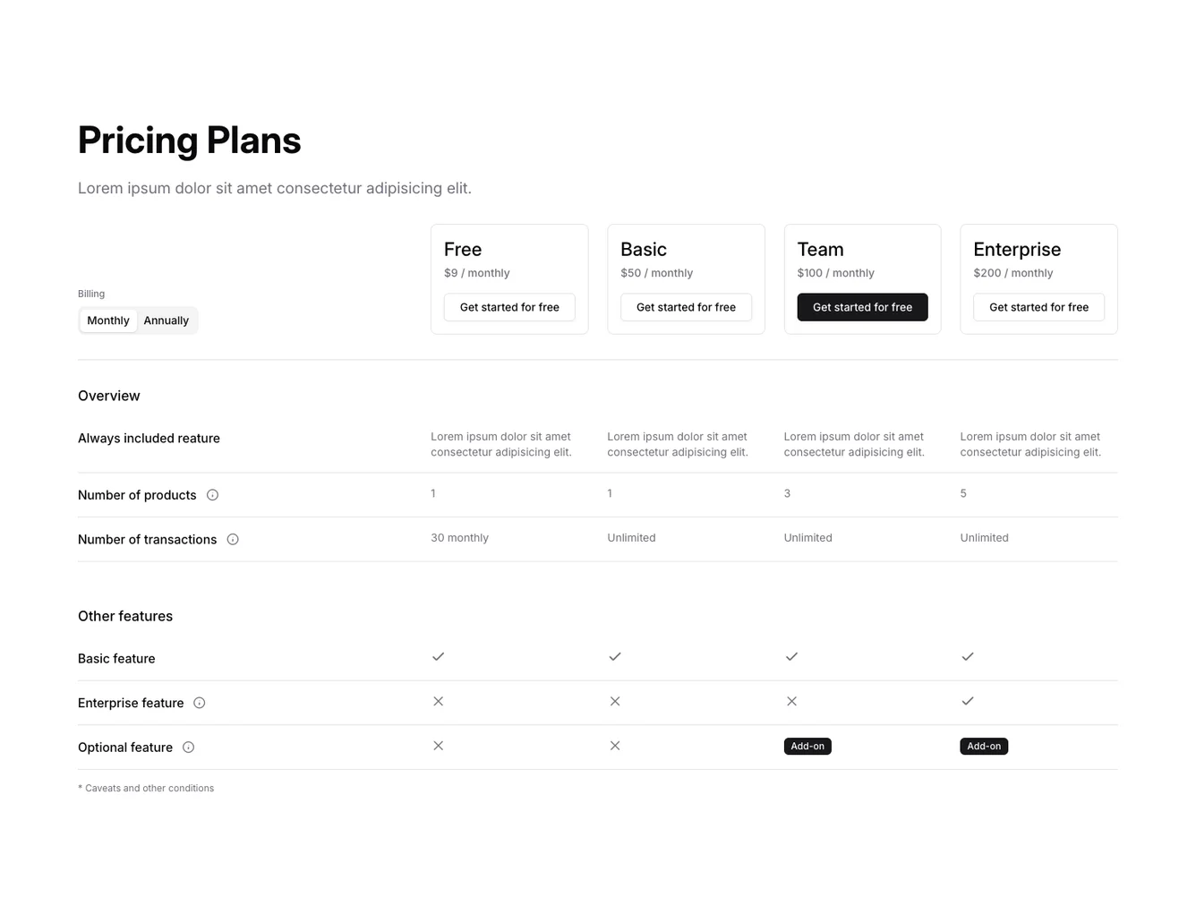Click the info icon beside Number of transactions
The width and height of the screenshot is (1196, 897).
(233, 539)
